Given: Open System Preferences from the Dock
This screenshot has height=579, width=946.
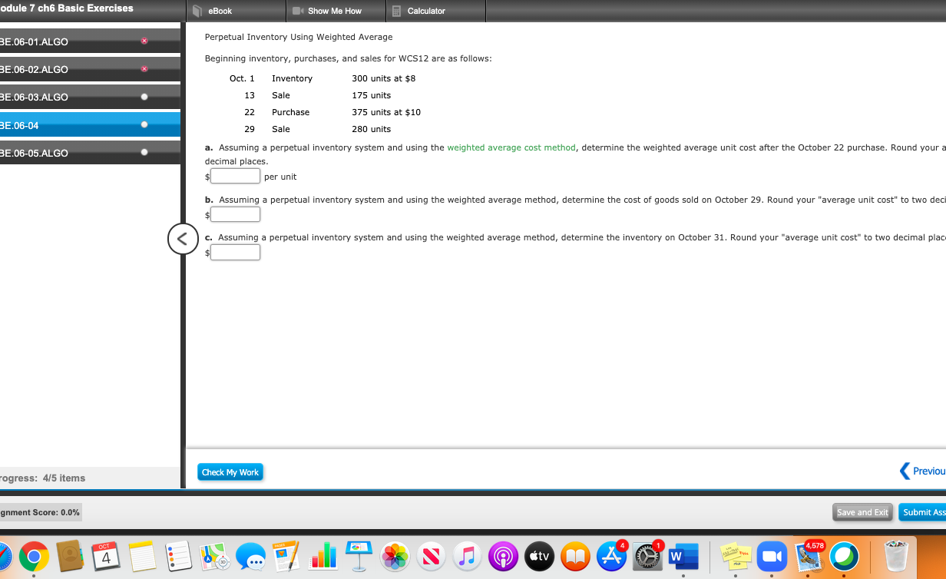Looking at the screenshot, I should click(x=647, y=556).
